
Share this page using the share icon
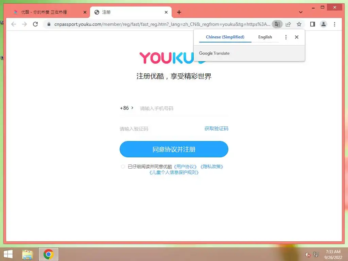pyautogui.click(x=288, y=24)
